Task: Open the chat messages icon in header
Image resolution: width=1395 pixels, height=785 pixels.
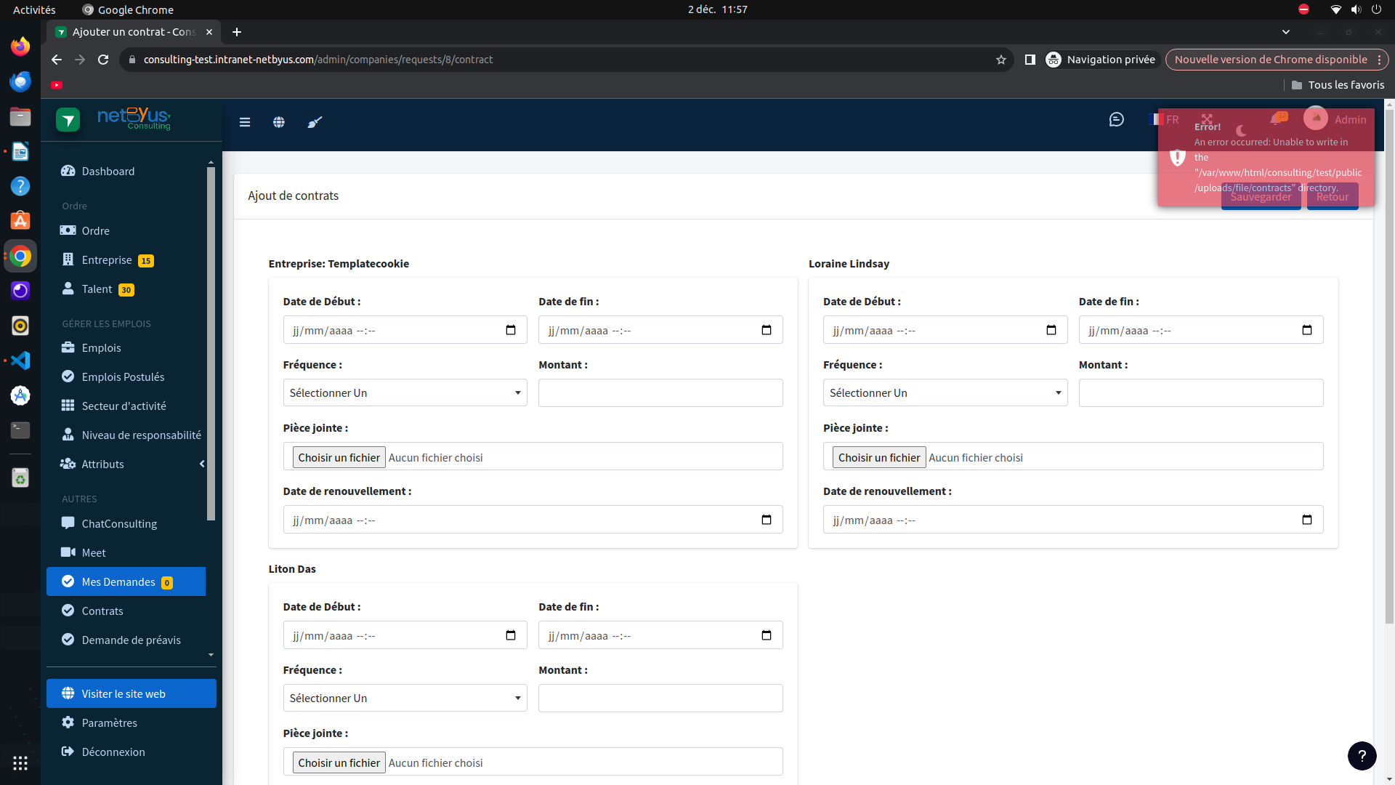Action: coord(1117,119)
